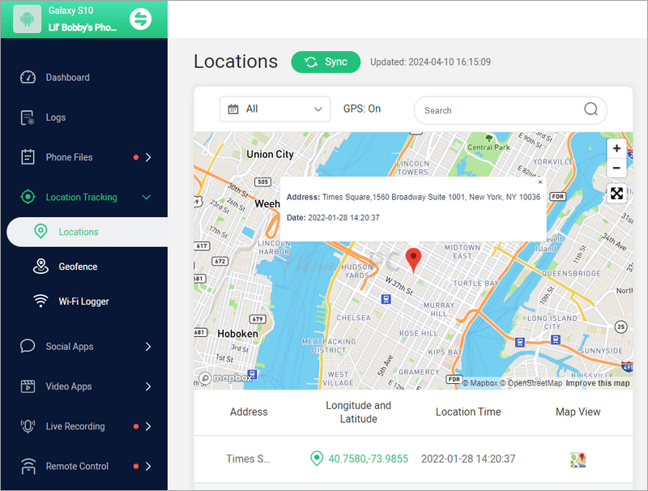The image size is (648, 491).
Task: Expand the Phone Files submenu chevron
Action: [148, 157]
